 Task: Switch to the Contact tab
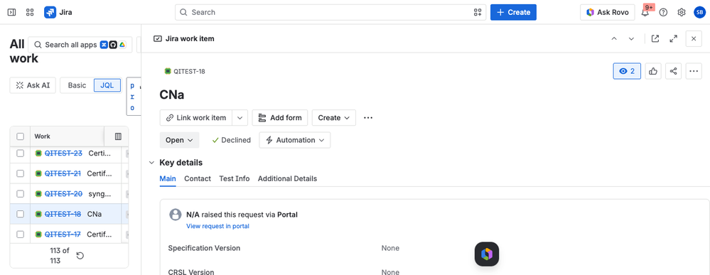198,178
